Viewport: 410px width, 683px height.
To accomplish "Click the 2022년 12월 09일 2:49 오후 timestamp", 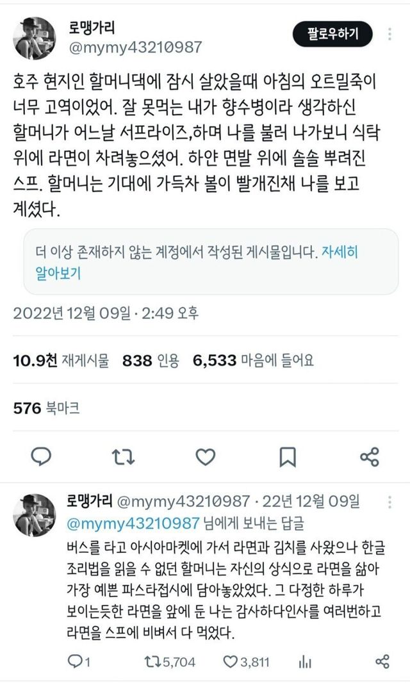I will [106, 313].
